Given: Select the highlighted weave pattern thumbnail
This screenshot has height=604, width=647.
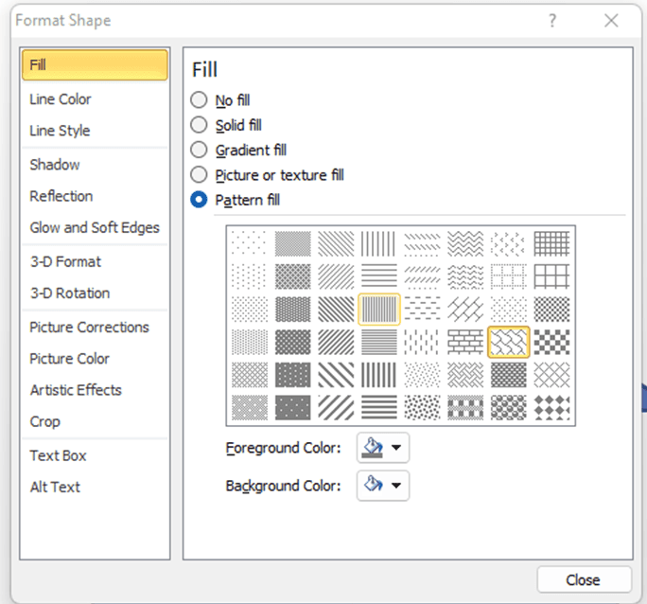Looking at the screenshot, I should (x=509, y=342).
